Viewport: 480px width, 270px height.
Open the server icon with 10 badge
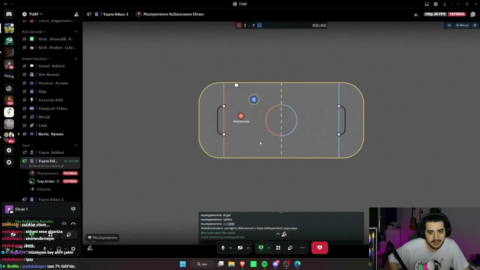tap(9, 64)
